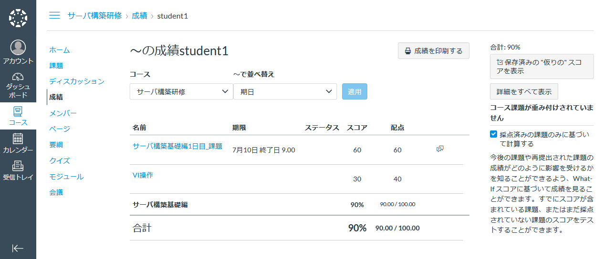Toggle the hamburger course menu icon
Screen dimensions: 604x259
click(55, 16)
